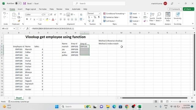This screenshot has height=110, width=196.
Task: Click the Insert Function fx icon
Action: [27, 28]
